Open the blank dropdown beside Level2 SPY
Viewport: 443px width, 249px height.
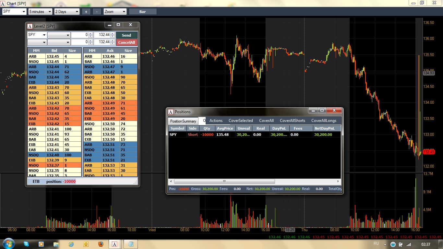pyautogui.click(x=59, y=35)
